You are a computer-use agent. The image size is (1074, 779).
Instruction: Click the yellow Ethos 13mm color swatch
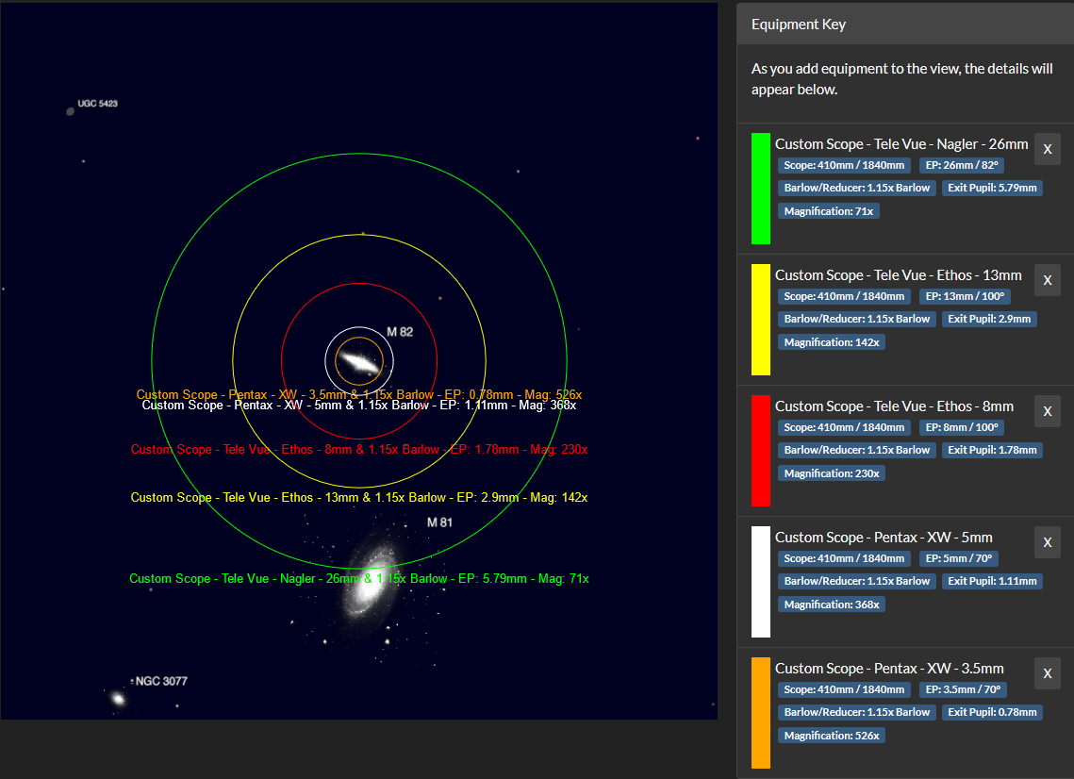[760, 320]
